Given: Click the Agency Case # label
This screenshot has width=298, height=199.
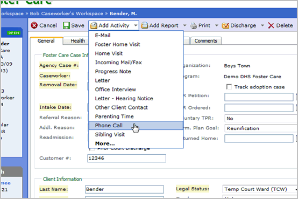Looking at the screenshot, I should pyautogui.click(x=59, y=65).
